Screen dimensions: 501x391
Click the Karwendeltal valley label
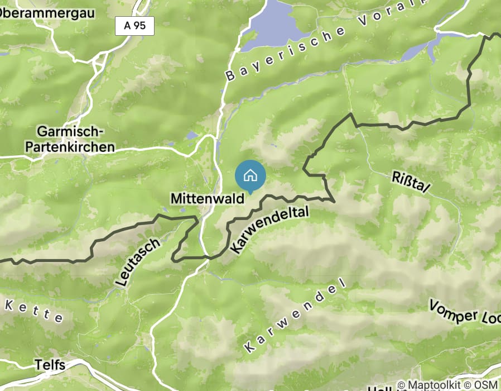(x=269, y=230)
